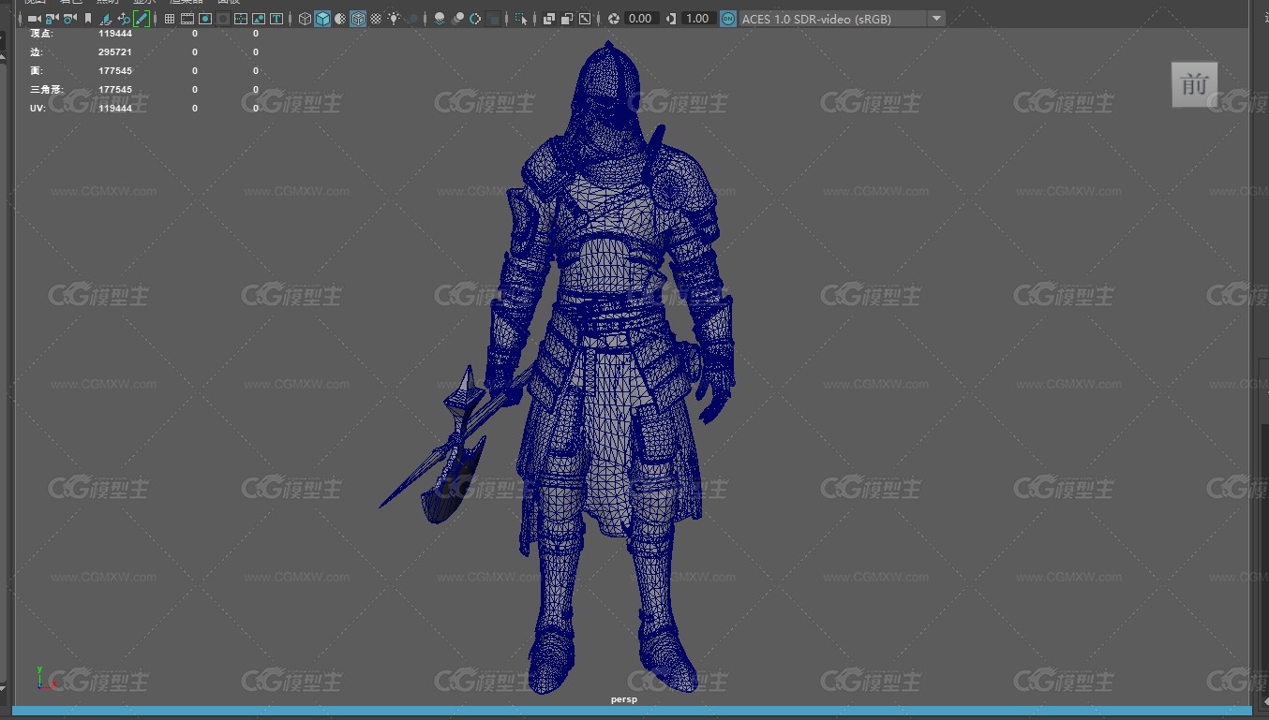Toggle the X-Ray display icon
Screen dimensions: 1269x720
549,19
